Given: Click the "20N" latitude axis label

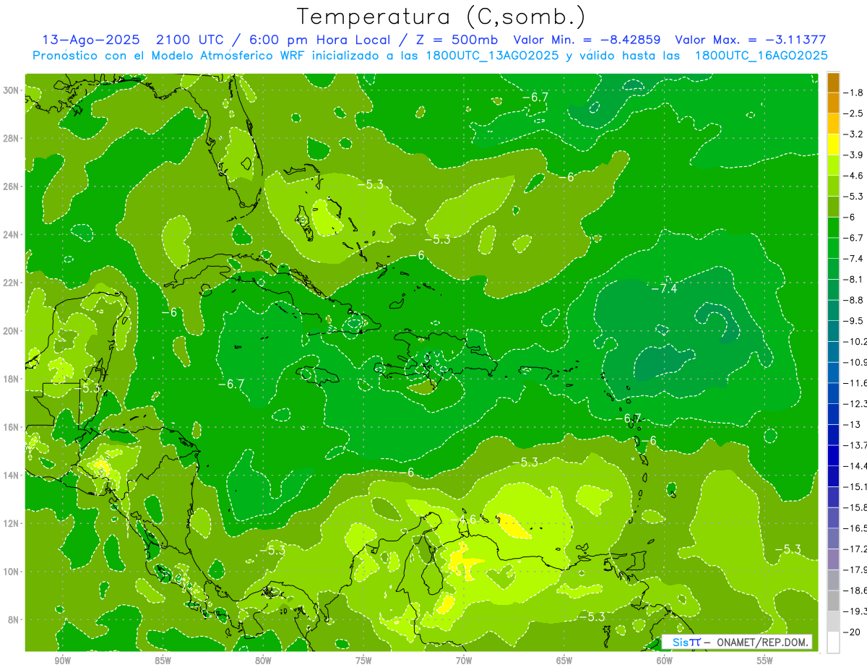Looking at the screenshot, I should [11, 331].
